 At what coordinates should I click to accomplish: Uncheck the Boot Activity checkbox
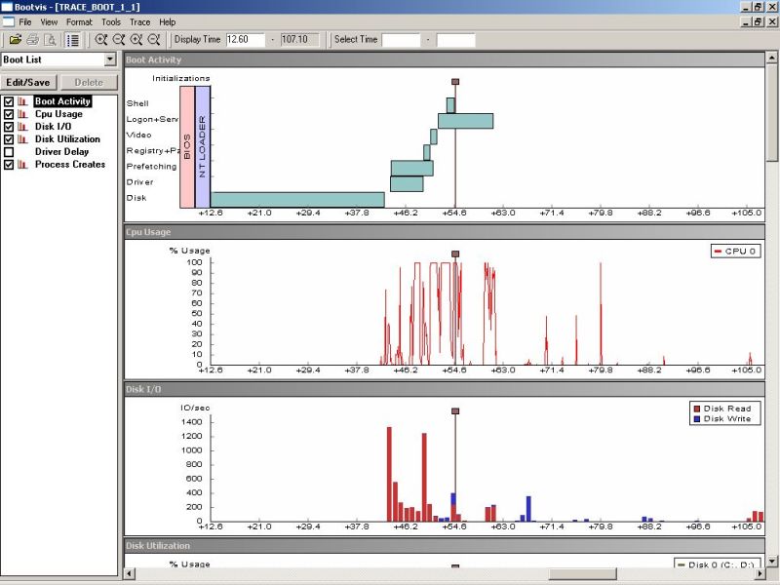tap(9, 101)
